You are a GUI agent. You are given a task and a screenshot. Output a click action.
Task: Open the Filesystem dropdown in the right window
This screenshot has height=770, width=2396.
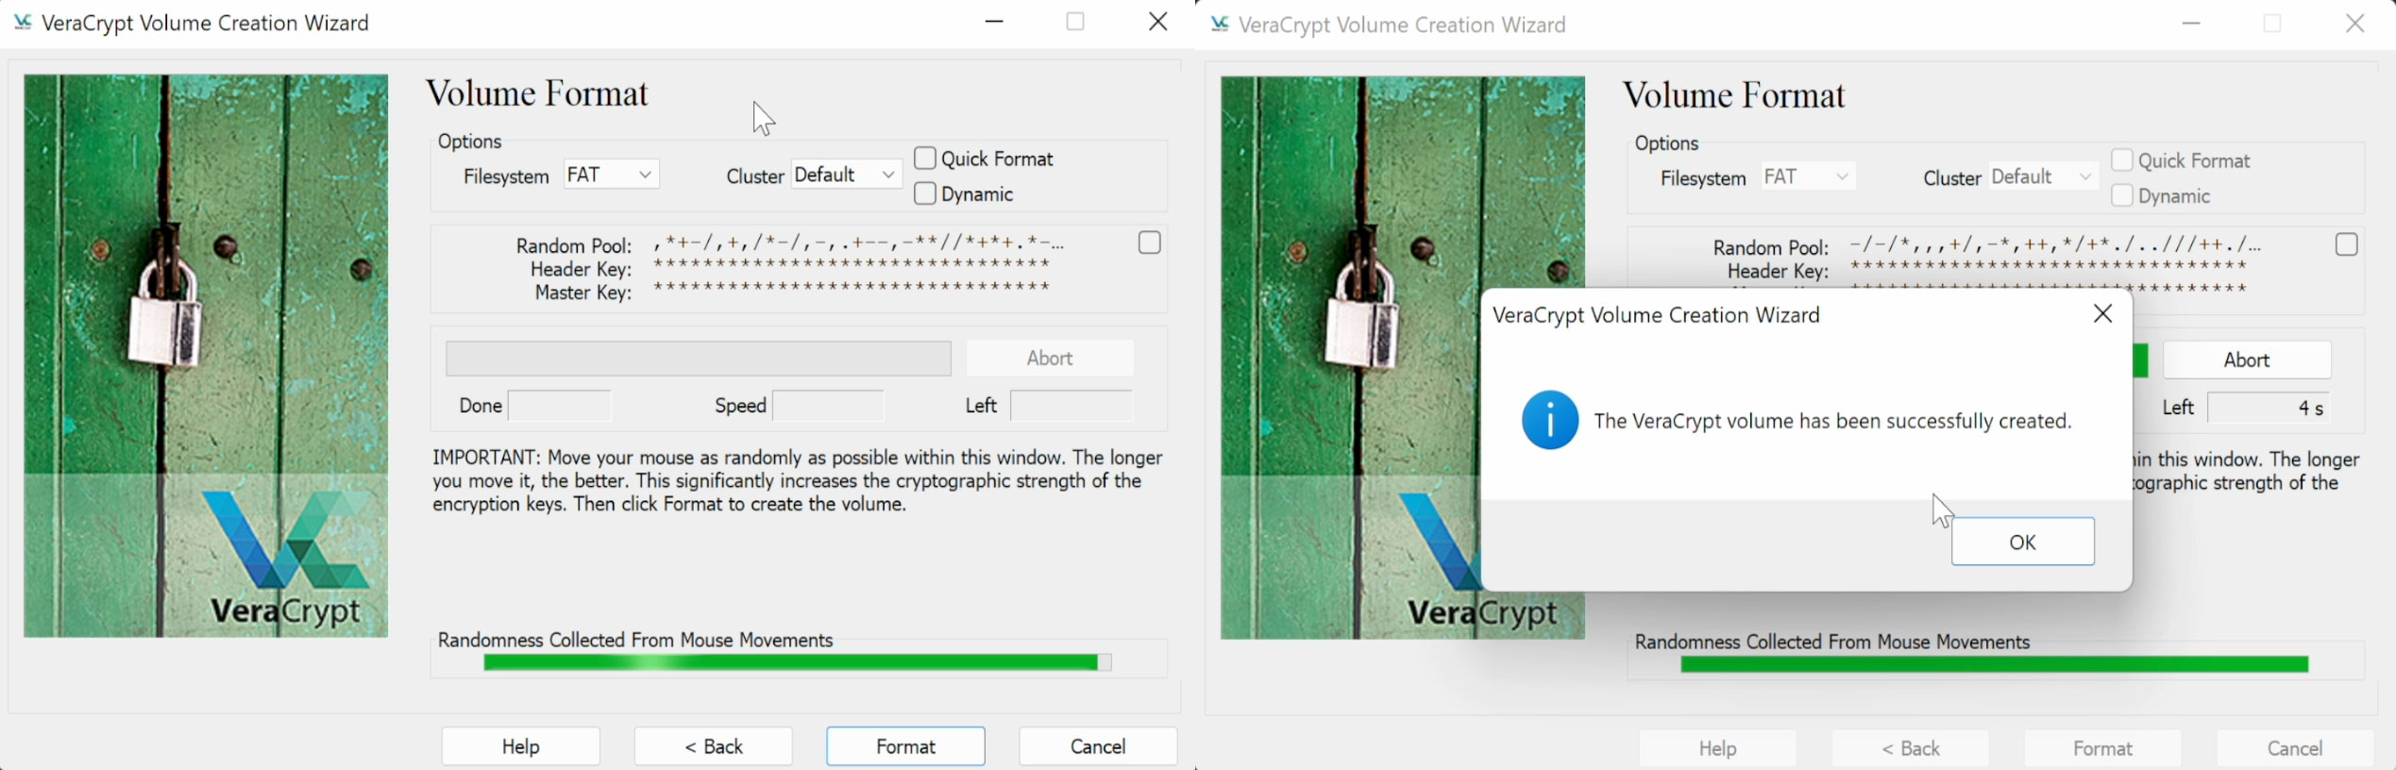tap(1809, 176)
